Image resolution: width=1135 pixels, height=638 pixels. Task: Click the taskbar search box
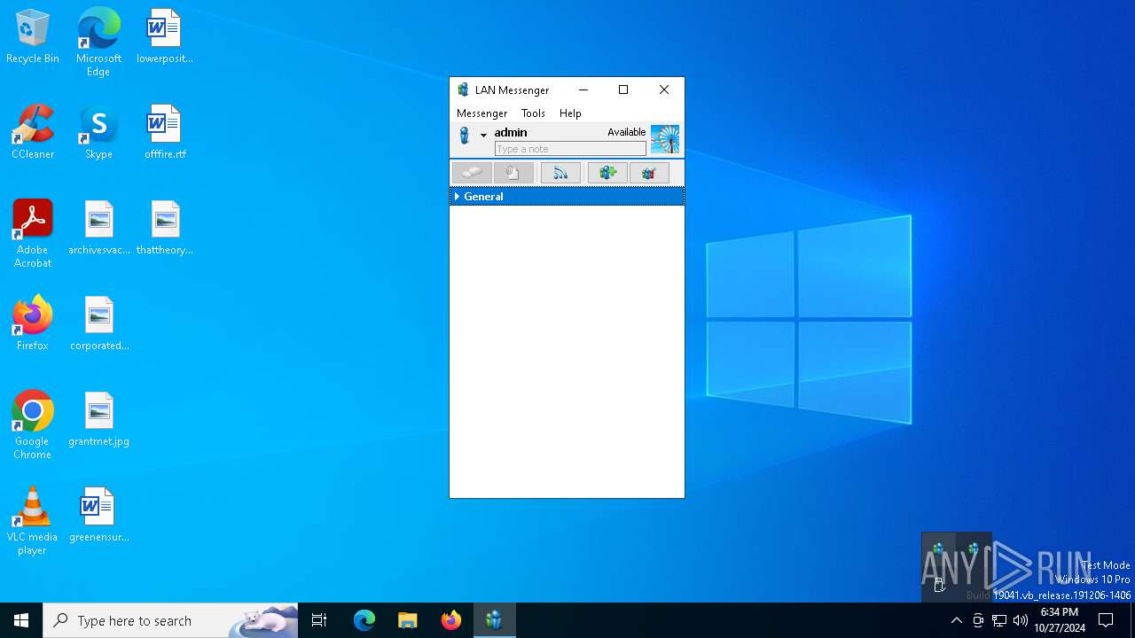coord(170,620)
